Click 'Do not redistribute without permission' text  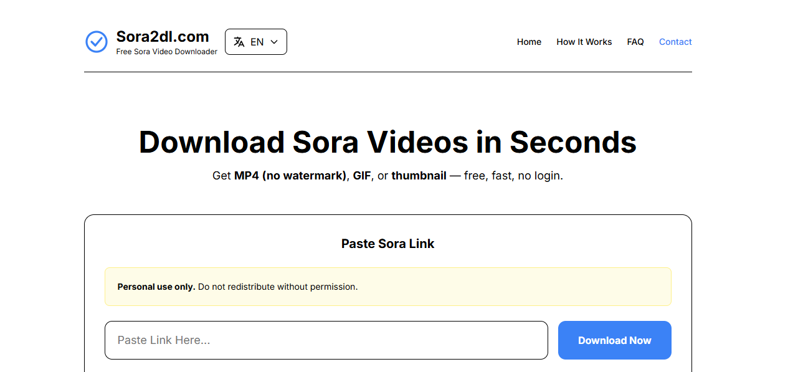pos(278,287)
